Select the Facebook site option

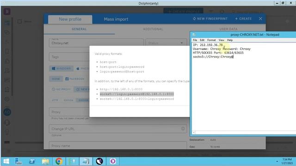[75, 79]
